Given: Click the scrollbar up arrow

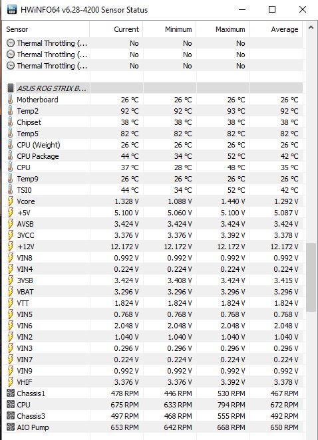Looking at the screenshot, I should point(311,27).
